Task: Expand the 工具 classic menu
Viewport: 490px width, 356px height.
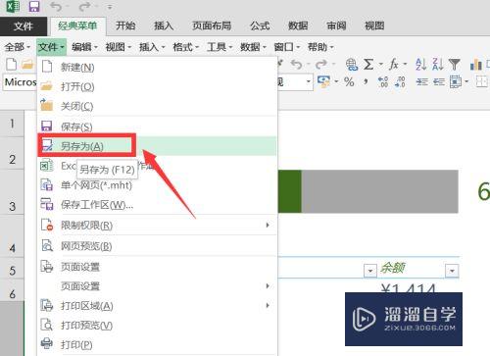Action: click(x=220, y=47)
